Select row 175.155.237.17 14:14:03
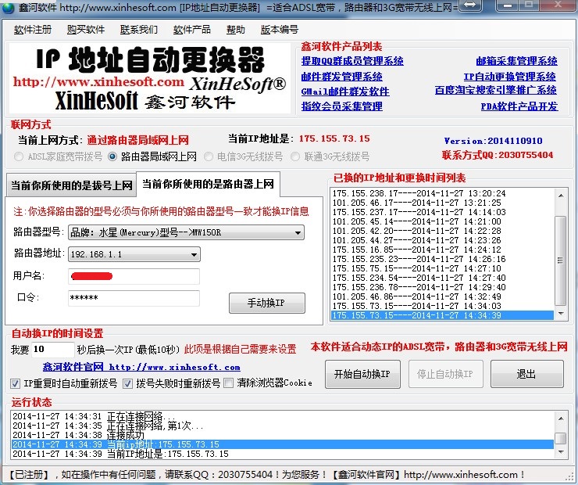578x485 pixels. (x=443, y=212)
